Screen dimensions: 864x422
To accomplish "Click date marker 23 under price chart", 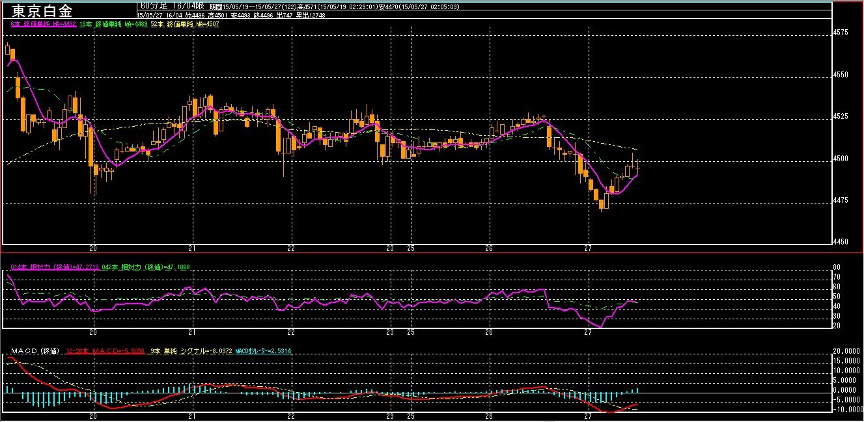I will 390,248.
